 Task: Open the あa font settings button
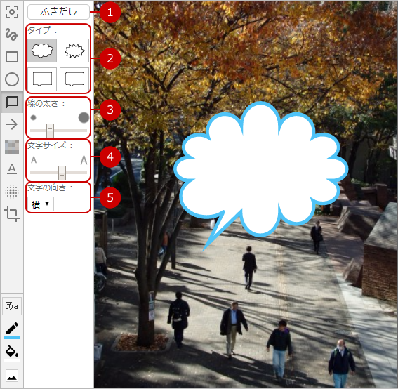click(12, 305)
